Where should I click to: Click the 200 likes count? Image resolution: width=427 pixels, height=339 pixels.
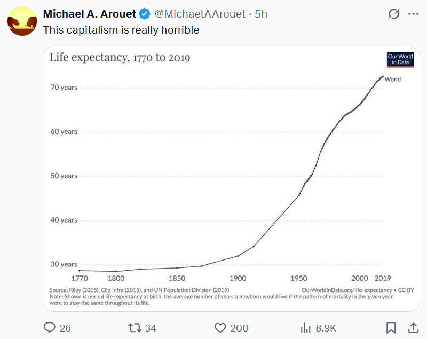(239, 328)
